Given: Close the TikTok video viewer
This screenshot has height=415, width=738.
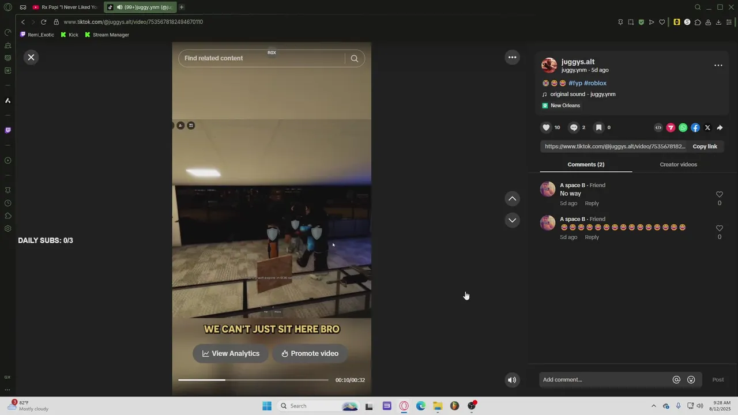Looking at the screenshot, I should [31, 57].
